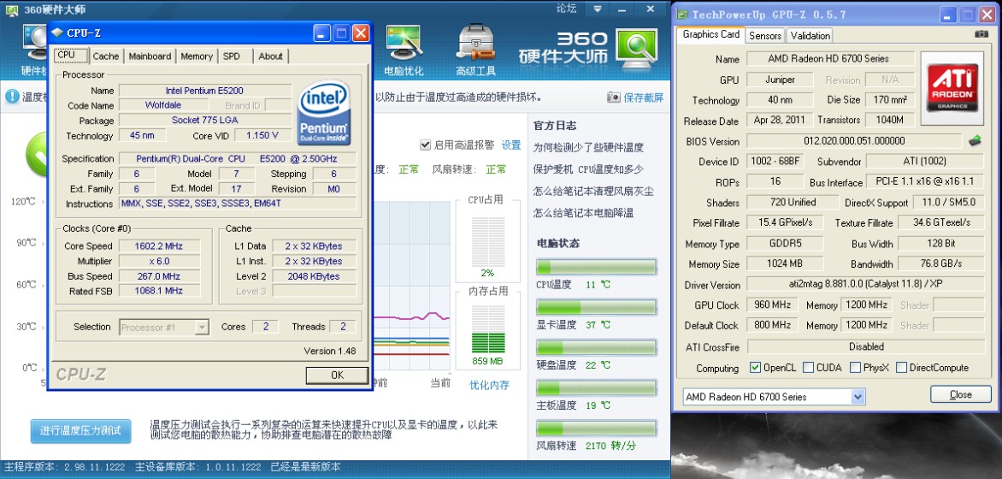Open 保护爱机 CPU温度知多少 log entry
The height and width of the screenshot is (479, 1002).
point(588,169)
